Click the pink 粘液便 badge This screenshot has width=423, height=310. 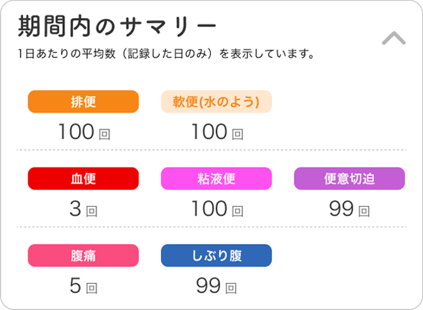click(x=216, y=178)
